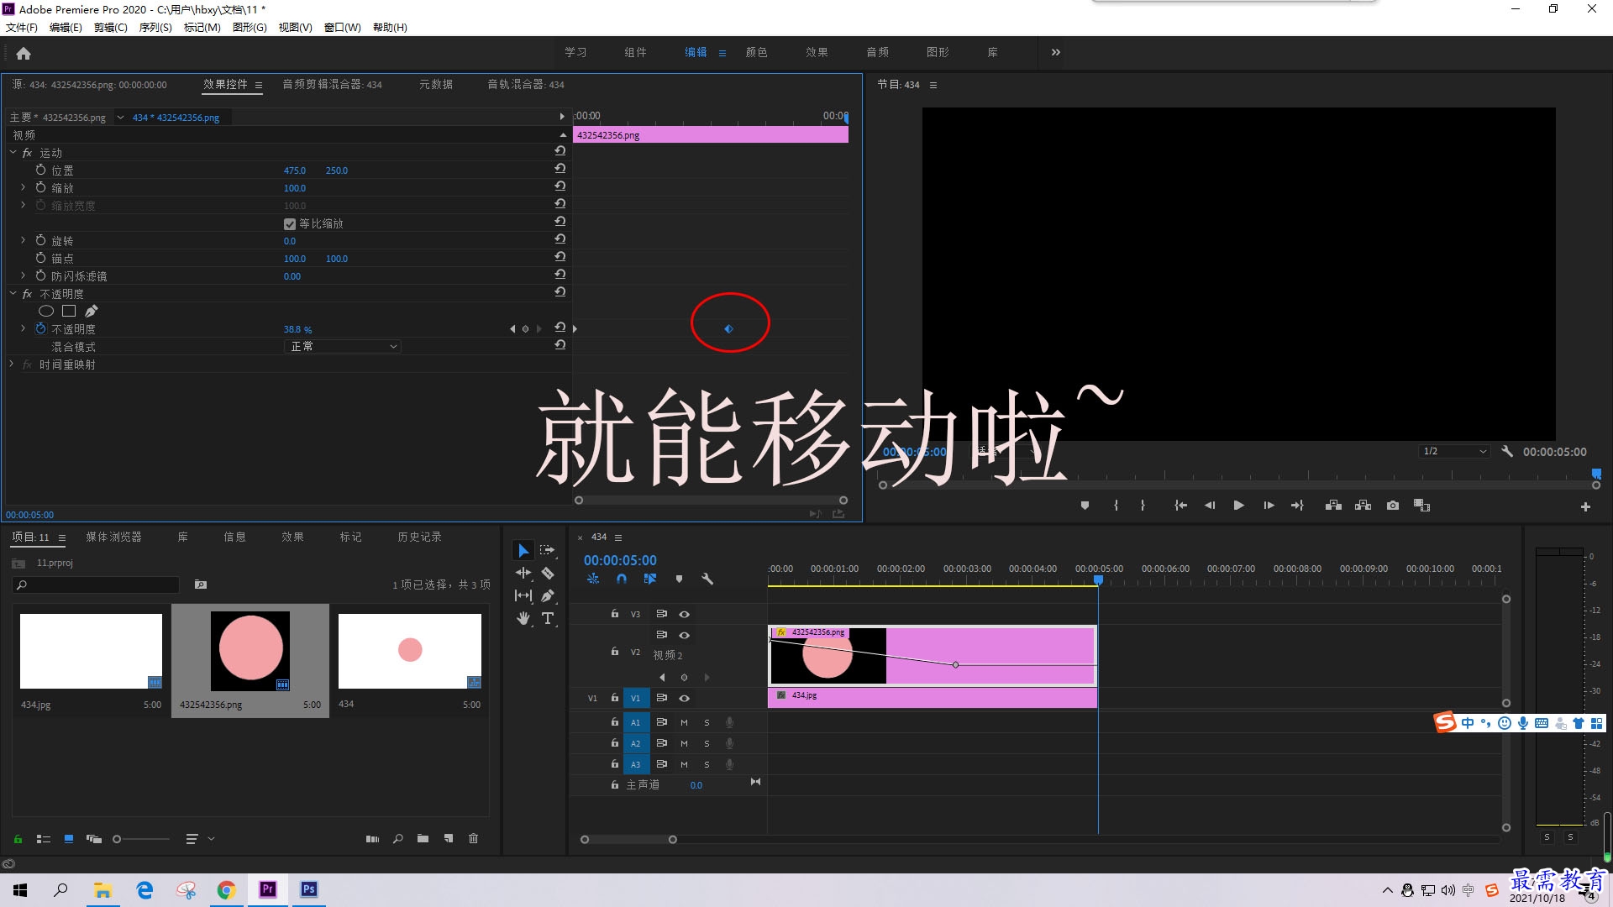This screenshot has width=1613, height=907.
Task: Expand the Anti-flicker Filter property
Action: point(23,275)
